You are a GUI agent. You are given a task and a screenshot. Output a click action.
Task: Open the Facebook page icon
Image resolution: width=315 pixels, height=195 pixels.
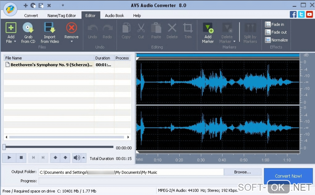click(x=293, y=15)
